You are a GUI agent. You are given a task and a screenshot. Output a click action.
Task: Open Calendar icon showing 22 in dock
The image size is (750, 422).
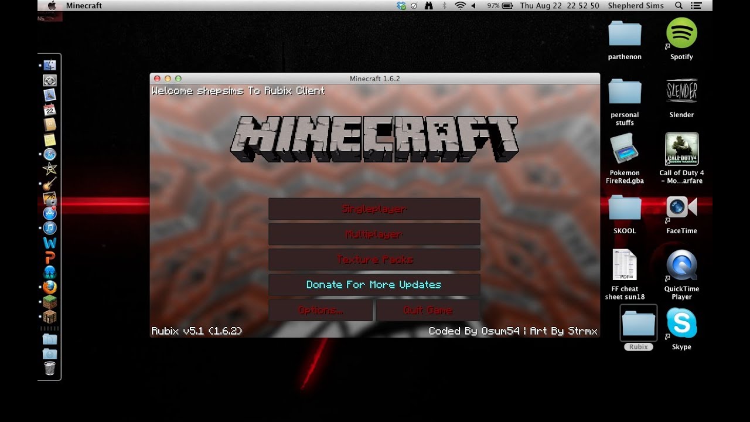click(50, 110)
